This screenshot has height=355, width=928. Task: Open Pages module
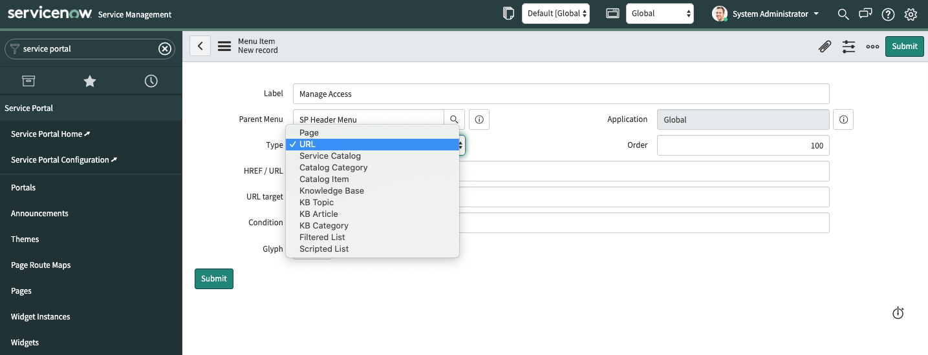pyautogui.click(x=21, y=290)
